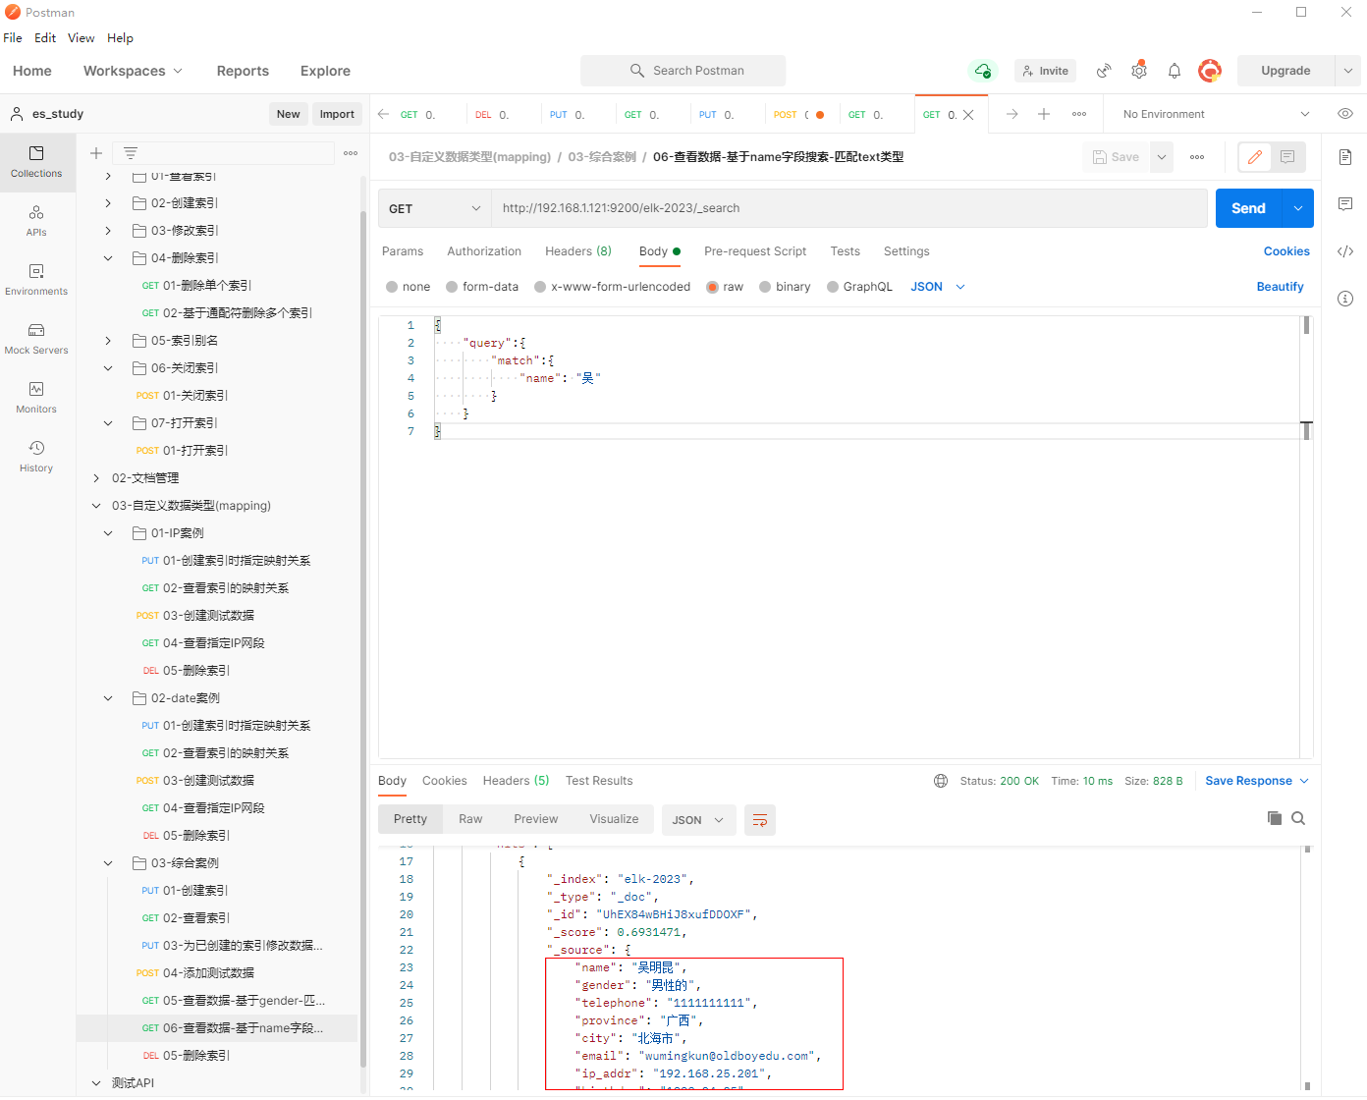Open the GET method dropdown
Image resolution: width=1367 pixels, height=1100 pixels.
pos(434,208)
